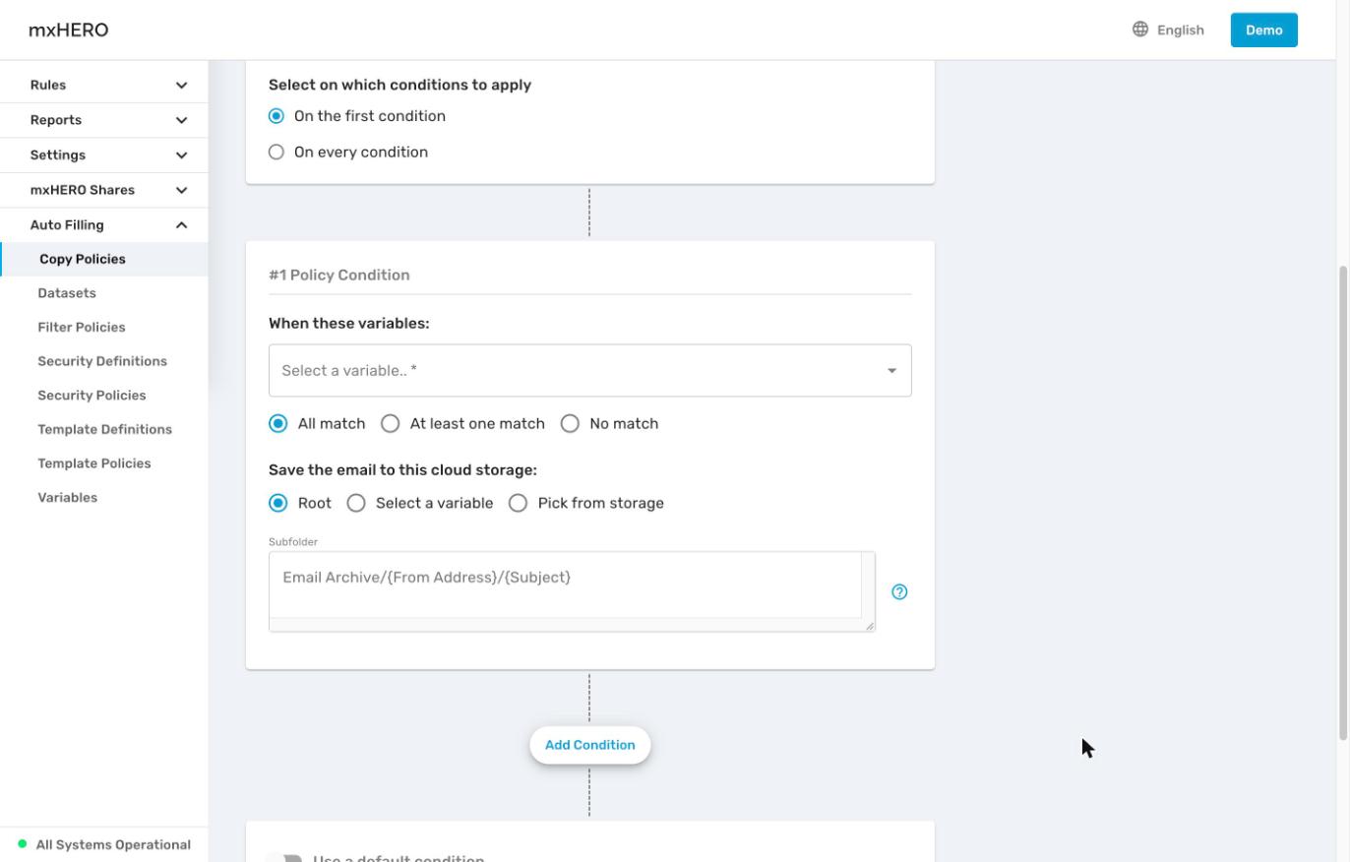Viewport: 1350px width, 862px height.
Task: Open the subfolder help question-mark icon
Action: click(x=899, y=591)
